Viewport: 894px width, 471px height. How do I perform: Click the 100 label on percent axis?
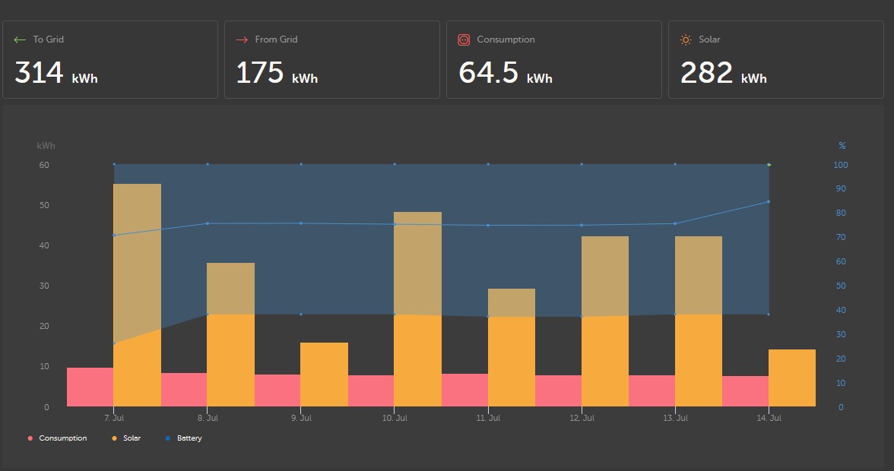coord(841,165)
